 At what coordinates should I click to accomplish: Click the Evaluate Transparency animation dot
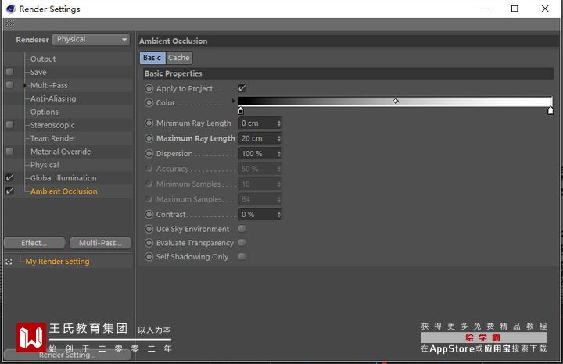[x=149, y=243]
